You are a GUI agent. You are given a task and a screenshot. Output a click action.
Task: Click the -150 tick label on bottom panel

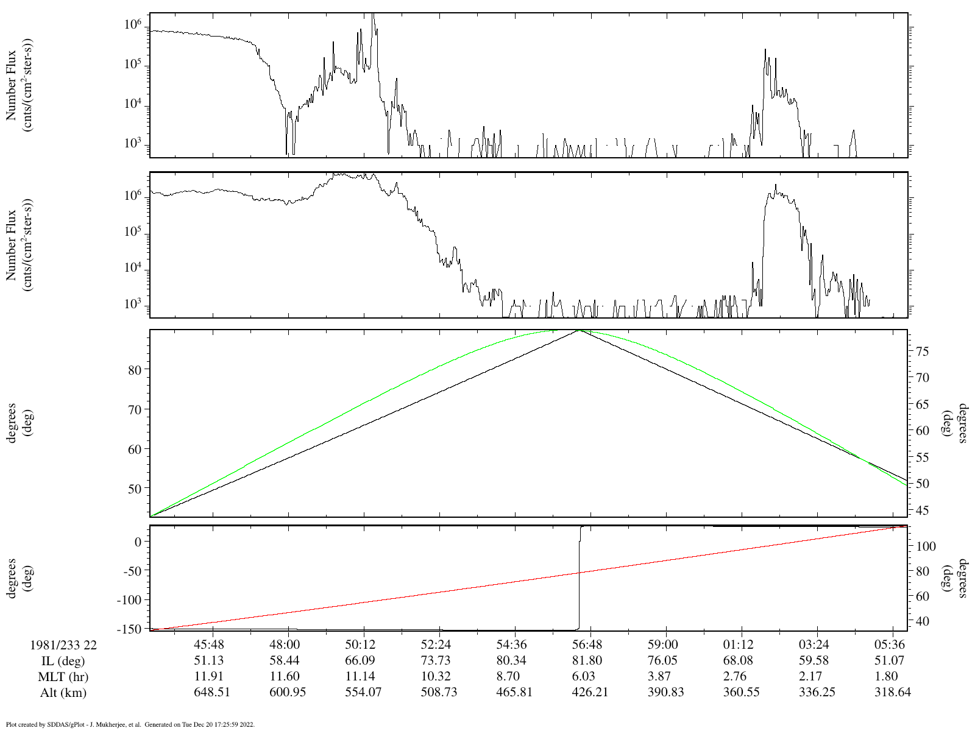pyautogui.click(x=129, y=628)
